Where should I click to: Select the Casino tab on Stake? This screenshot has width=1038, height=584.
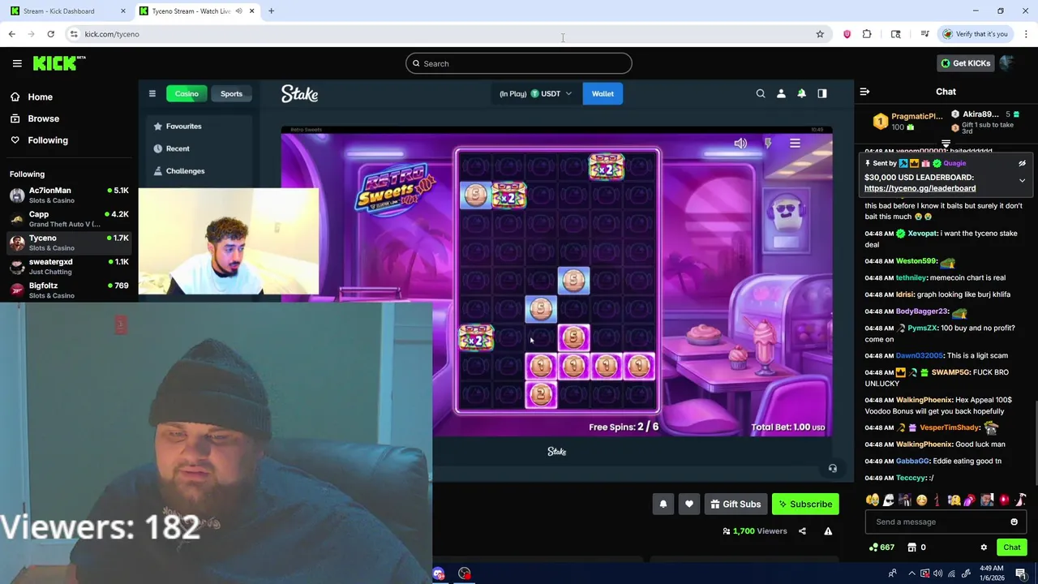tap(187, 93)
